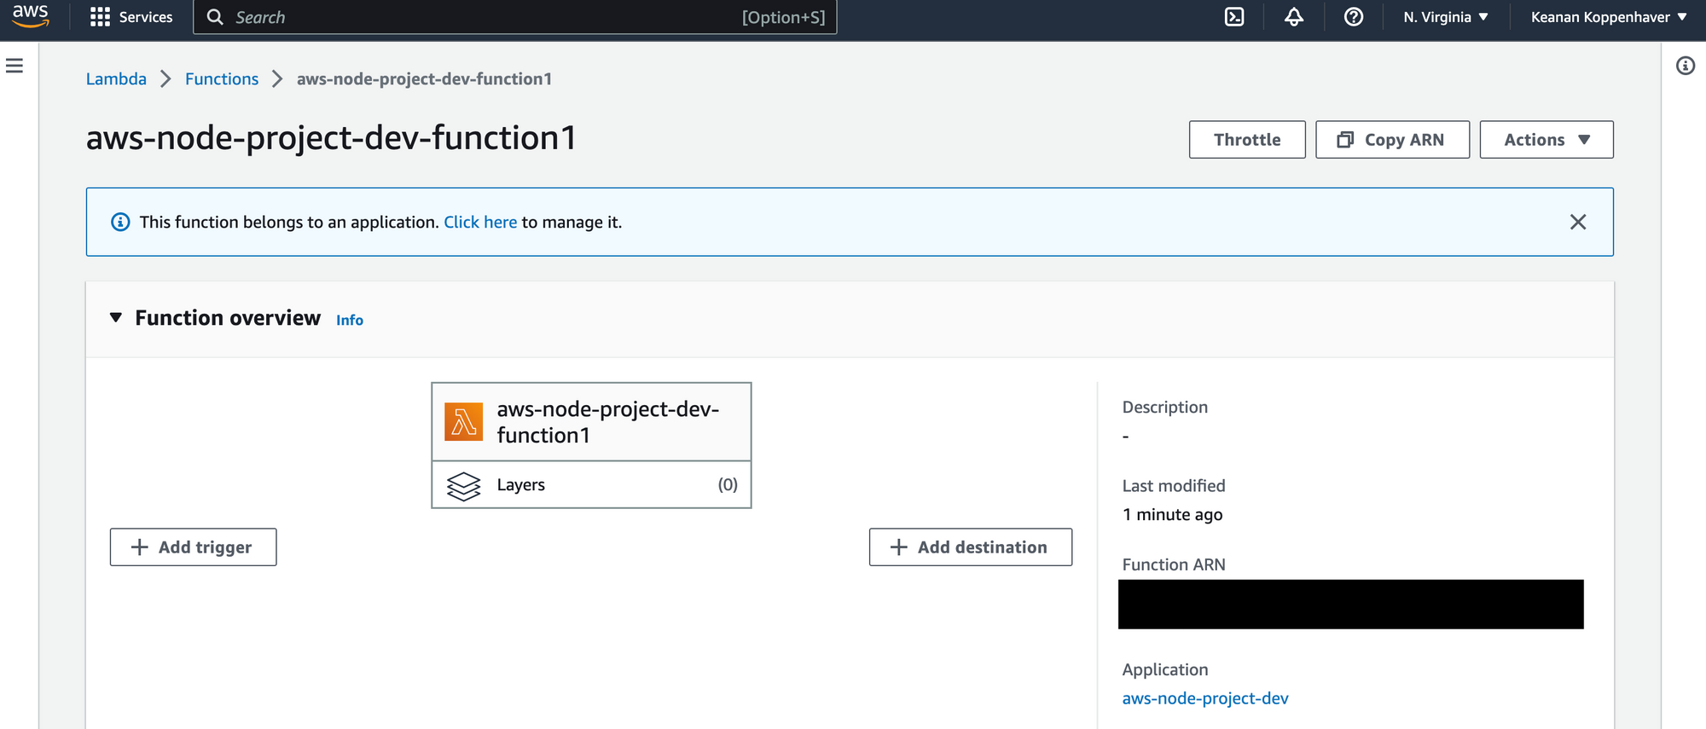
Task: Open the CloudShell terminal icon
Action: 1234,17
